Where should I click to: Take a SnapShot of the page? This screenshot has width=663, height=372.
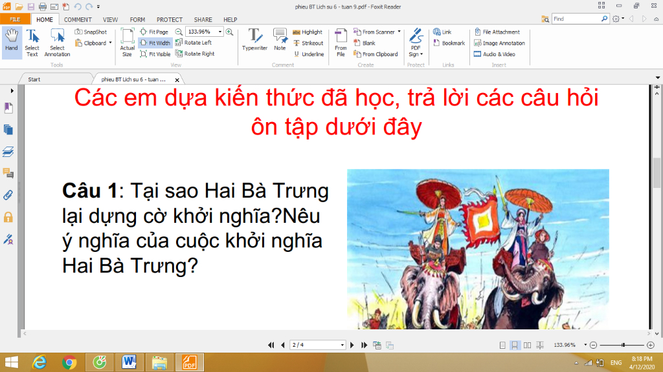click(x=91, y=32)
